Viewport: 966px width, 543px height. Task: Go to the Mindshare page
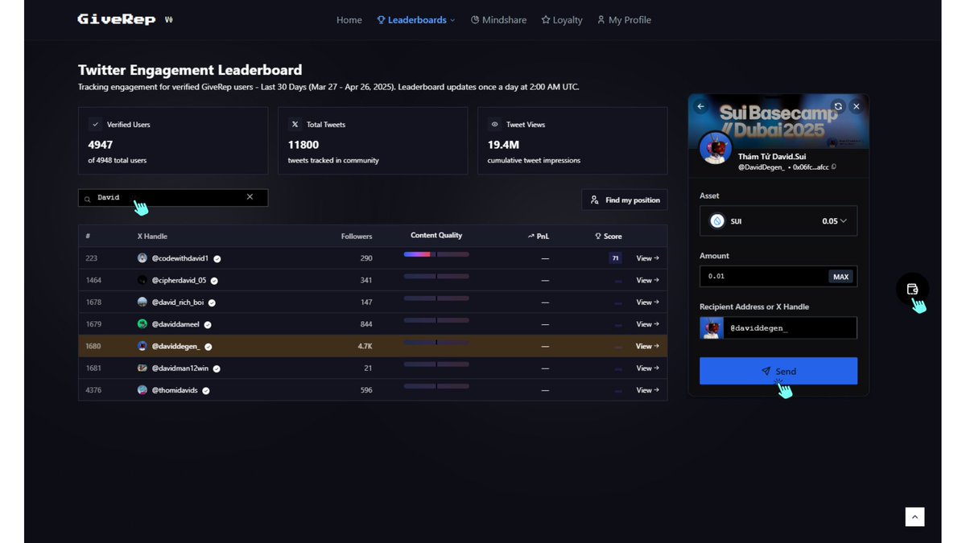point(498,20)
